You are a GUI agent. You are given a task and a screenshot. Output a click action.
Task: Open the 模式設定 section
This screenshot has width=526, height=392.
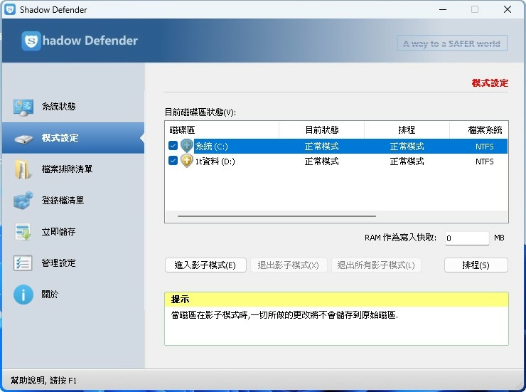[x=73, y=138]
